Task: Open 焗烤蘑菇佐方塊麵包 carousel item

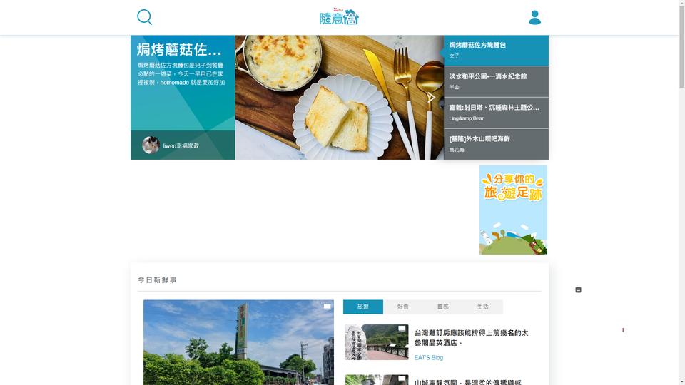Action: coord(496,51)
